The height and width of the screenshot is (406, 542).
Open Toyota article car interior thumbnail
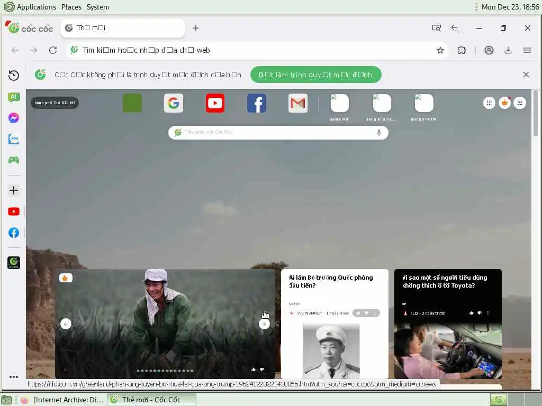pyautogui.click(x=448, y=351)
